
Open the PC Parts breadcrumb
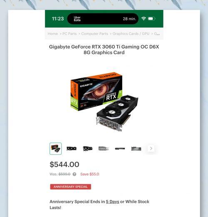(x=69, y=34)
